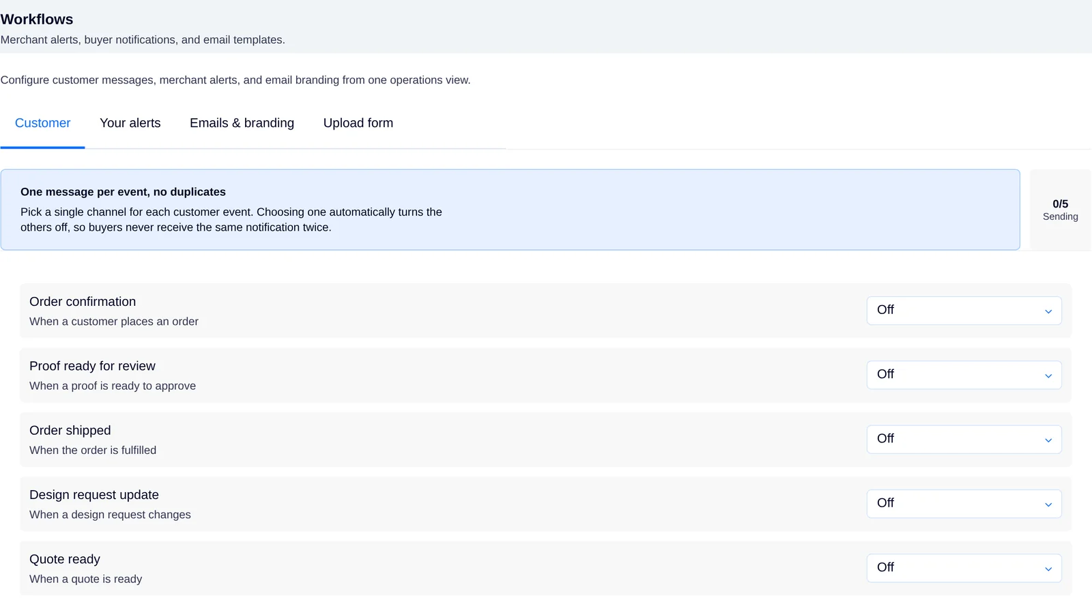Expand Proof ready for review dropdown
Viewport: 1092px width, 598px height.
click(964, 375)
